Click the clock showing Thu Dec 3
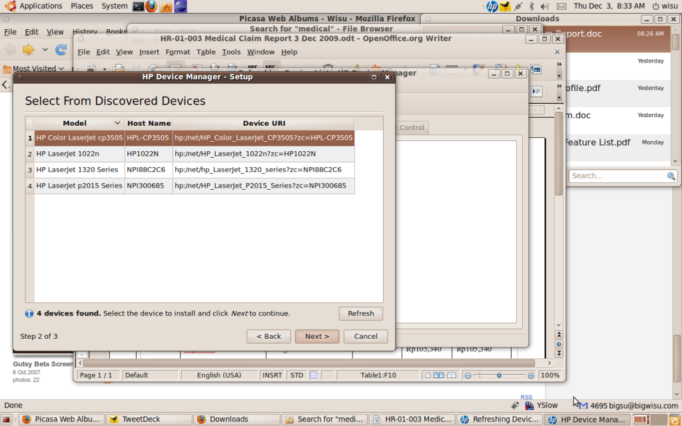 (609, 6)
